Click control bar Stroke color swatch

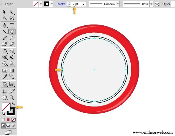(47, 4)
